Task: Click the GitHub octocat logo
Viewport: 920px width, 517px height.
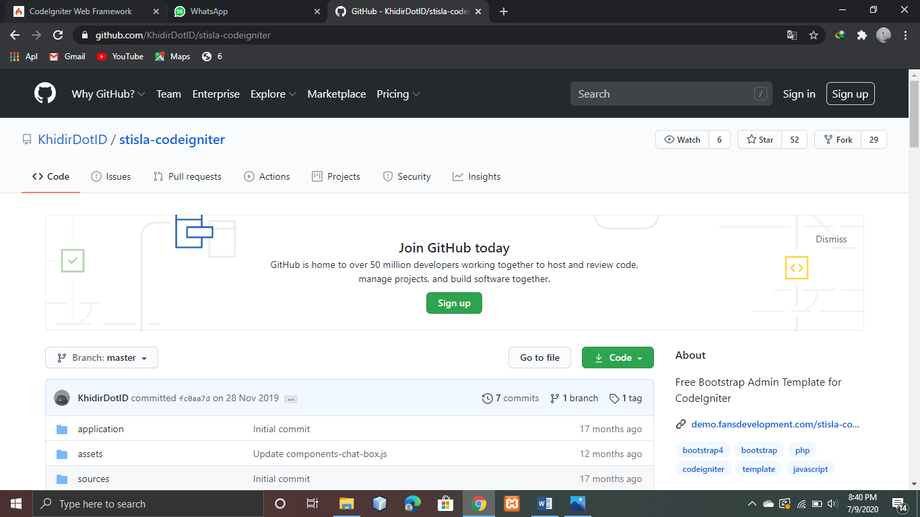Action: pos(45,94)
